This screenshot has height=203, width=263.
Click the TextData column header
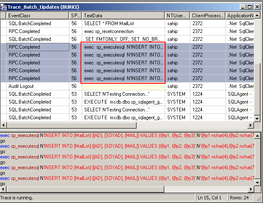pos(123,15)
